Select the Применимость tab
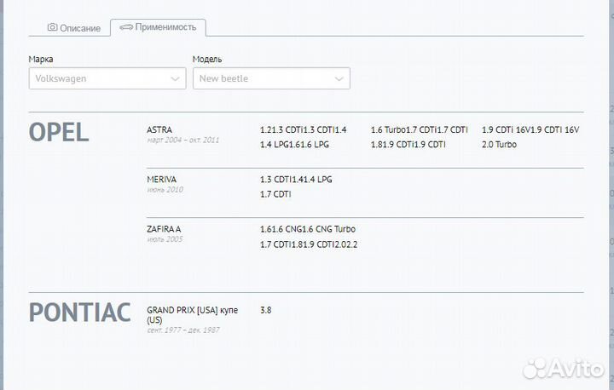The height and width of the screenshot is (390, 614). (158, 27)
